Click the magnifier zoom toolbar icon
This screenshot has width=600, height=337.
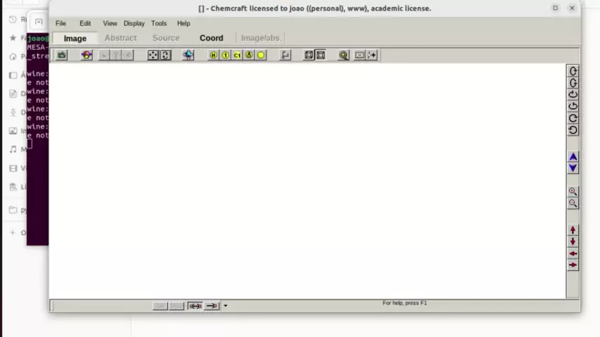(x=344, y=55)
